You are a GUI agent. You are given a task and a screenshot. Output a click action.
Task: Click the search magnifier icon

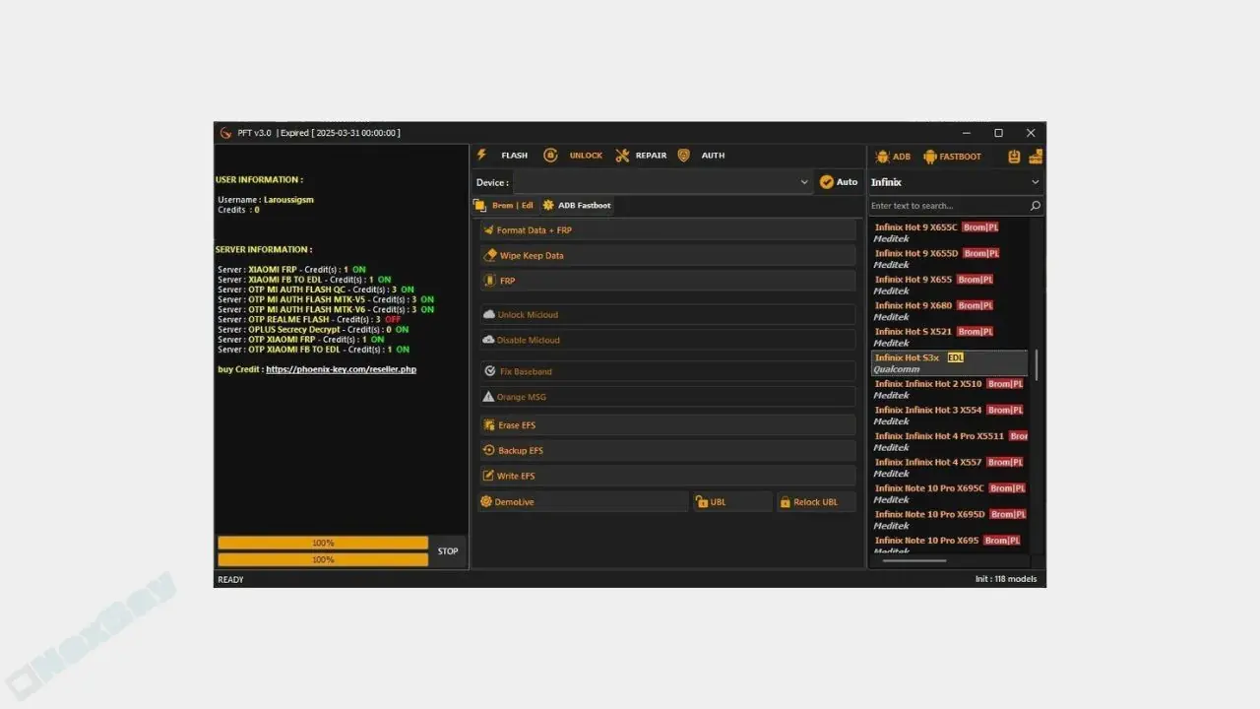[x=1035, y=206]
